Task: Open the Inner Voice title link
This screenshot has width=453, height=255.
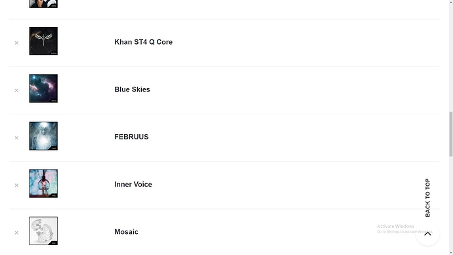Action: 133,184
